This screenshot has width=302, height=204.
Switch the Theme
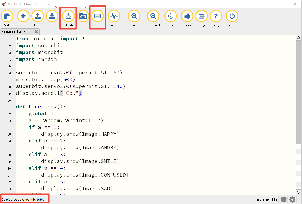(171, 18)
